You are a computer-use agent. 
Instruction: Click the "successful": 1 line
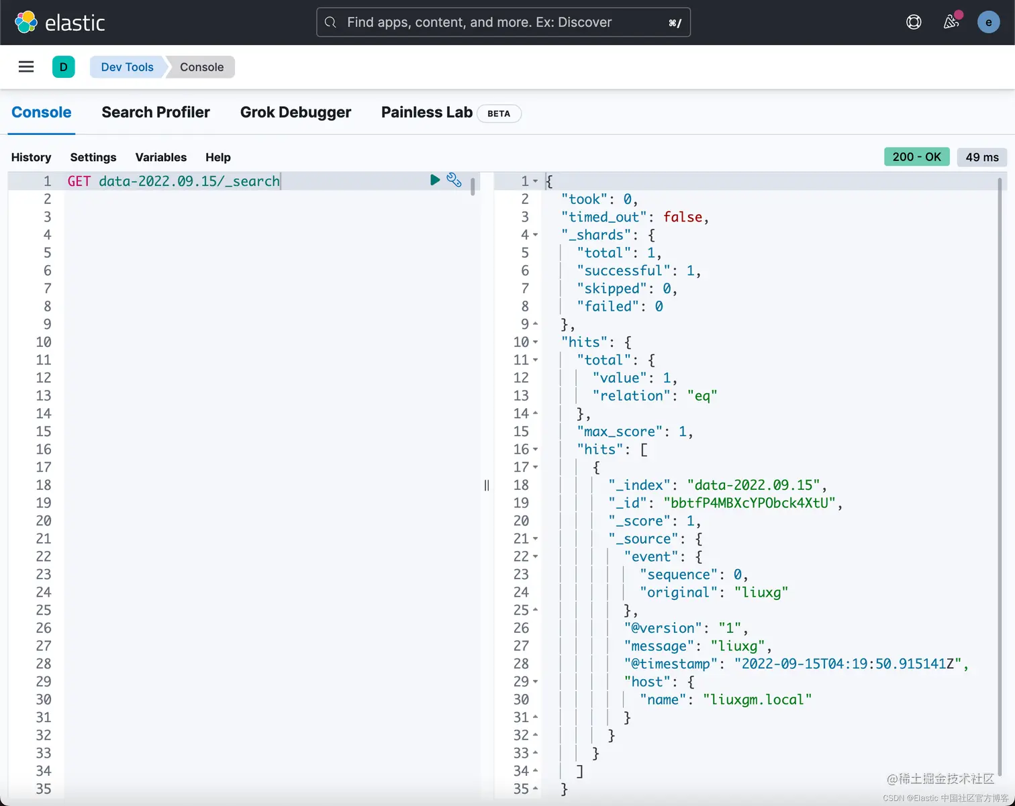click(639, 270)
